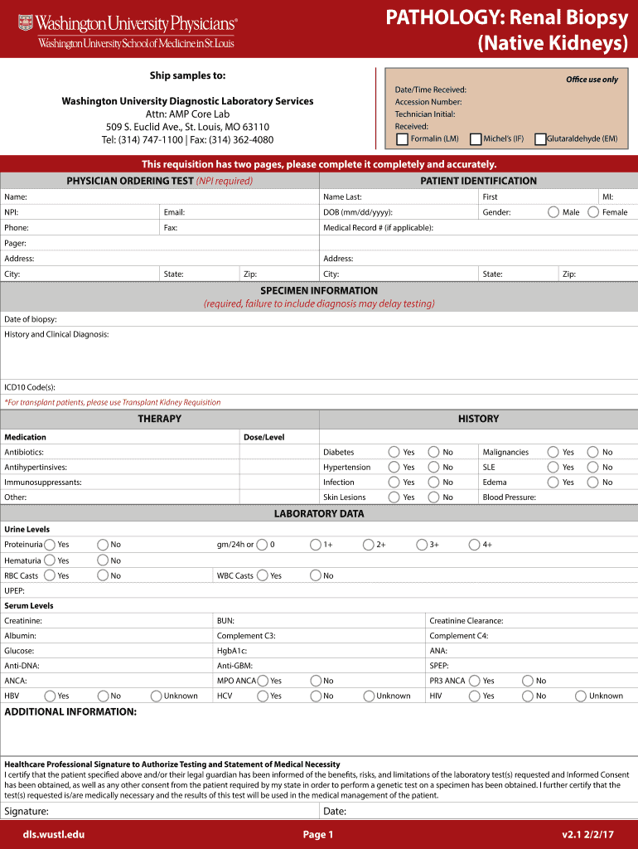
Task: Select Male gender radio button
Action: coord(553,212)
